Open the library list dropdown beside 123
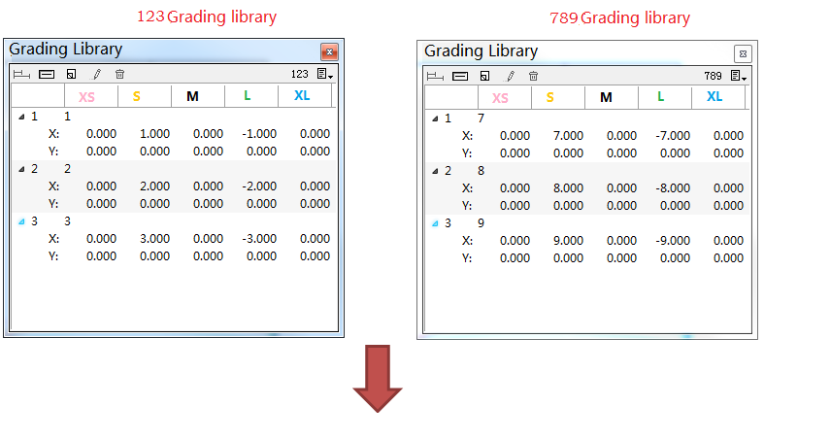The height and width of the screenshot is (440, 830). (x=325, y=74)
